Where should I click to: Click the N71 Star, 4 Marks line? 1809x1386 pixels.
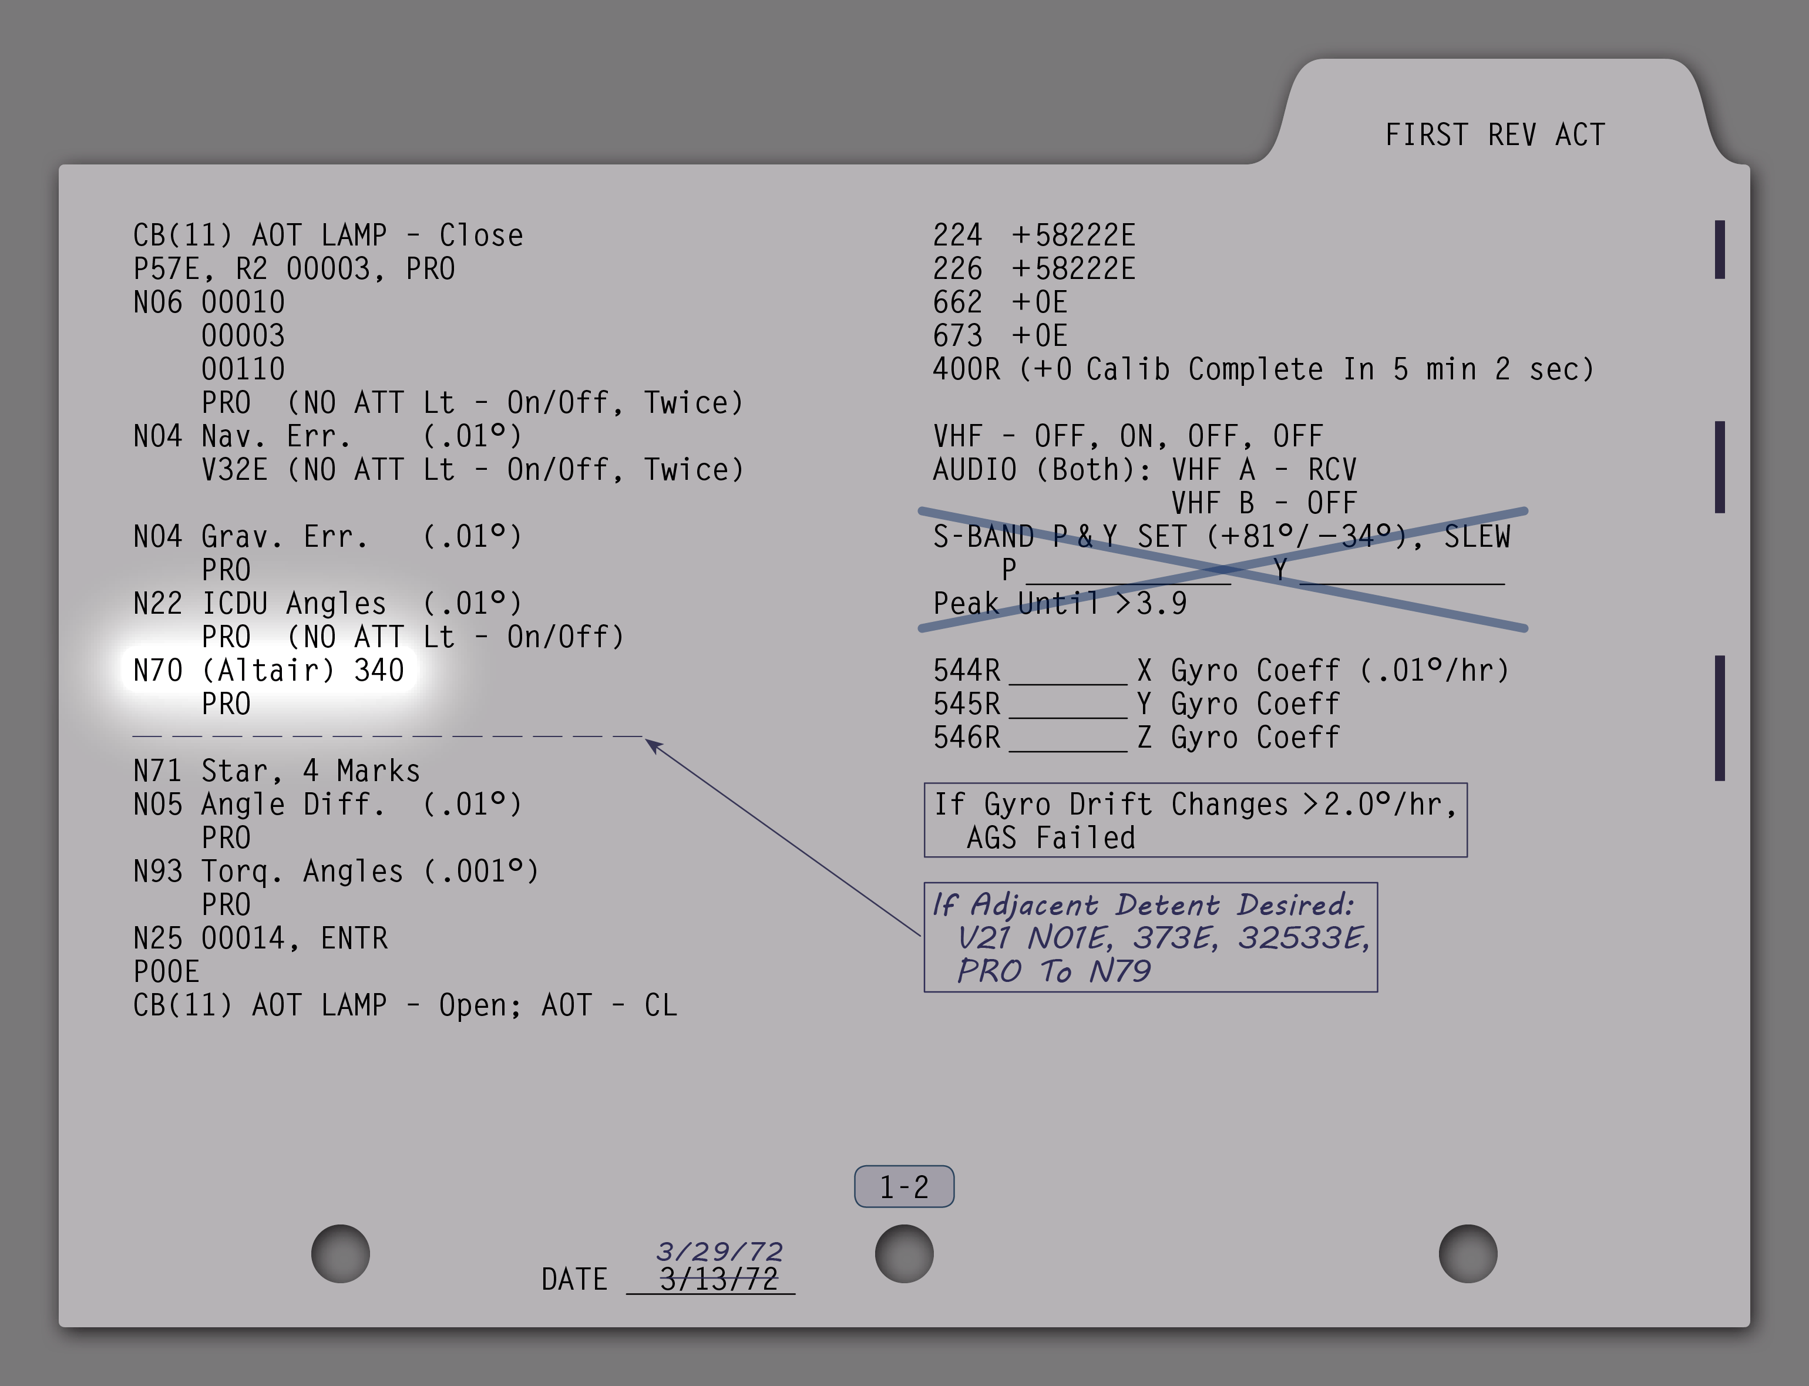click(276, 771)
